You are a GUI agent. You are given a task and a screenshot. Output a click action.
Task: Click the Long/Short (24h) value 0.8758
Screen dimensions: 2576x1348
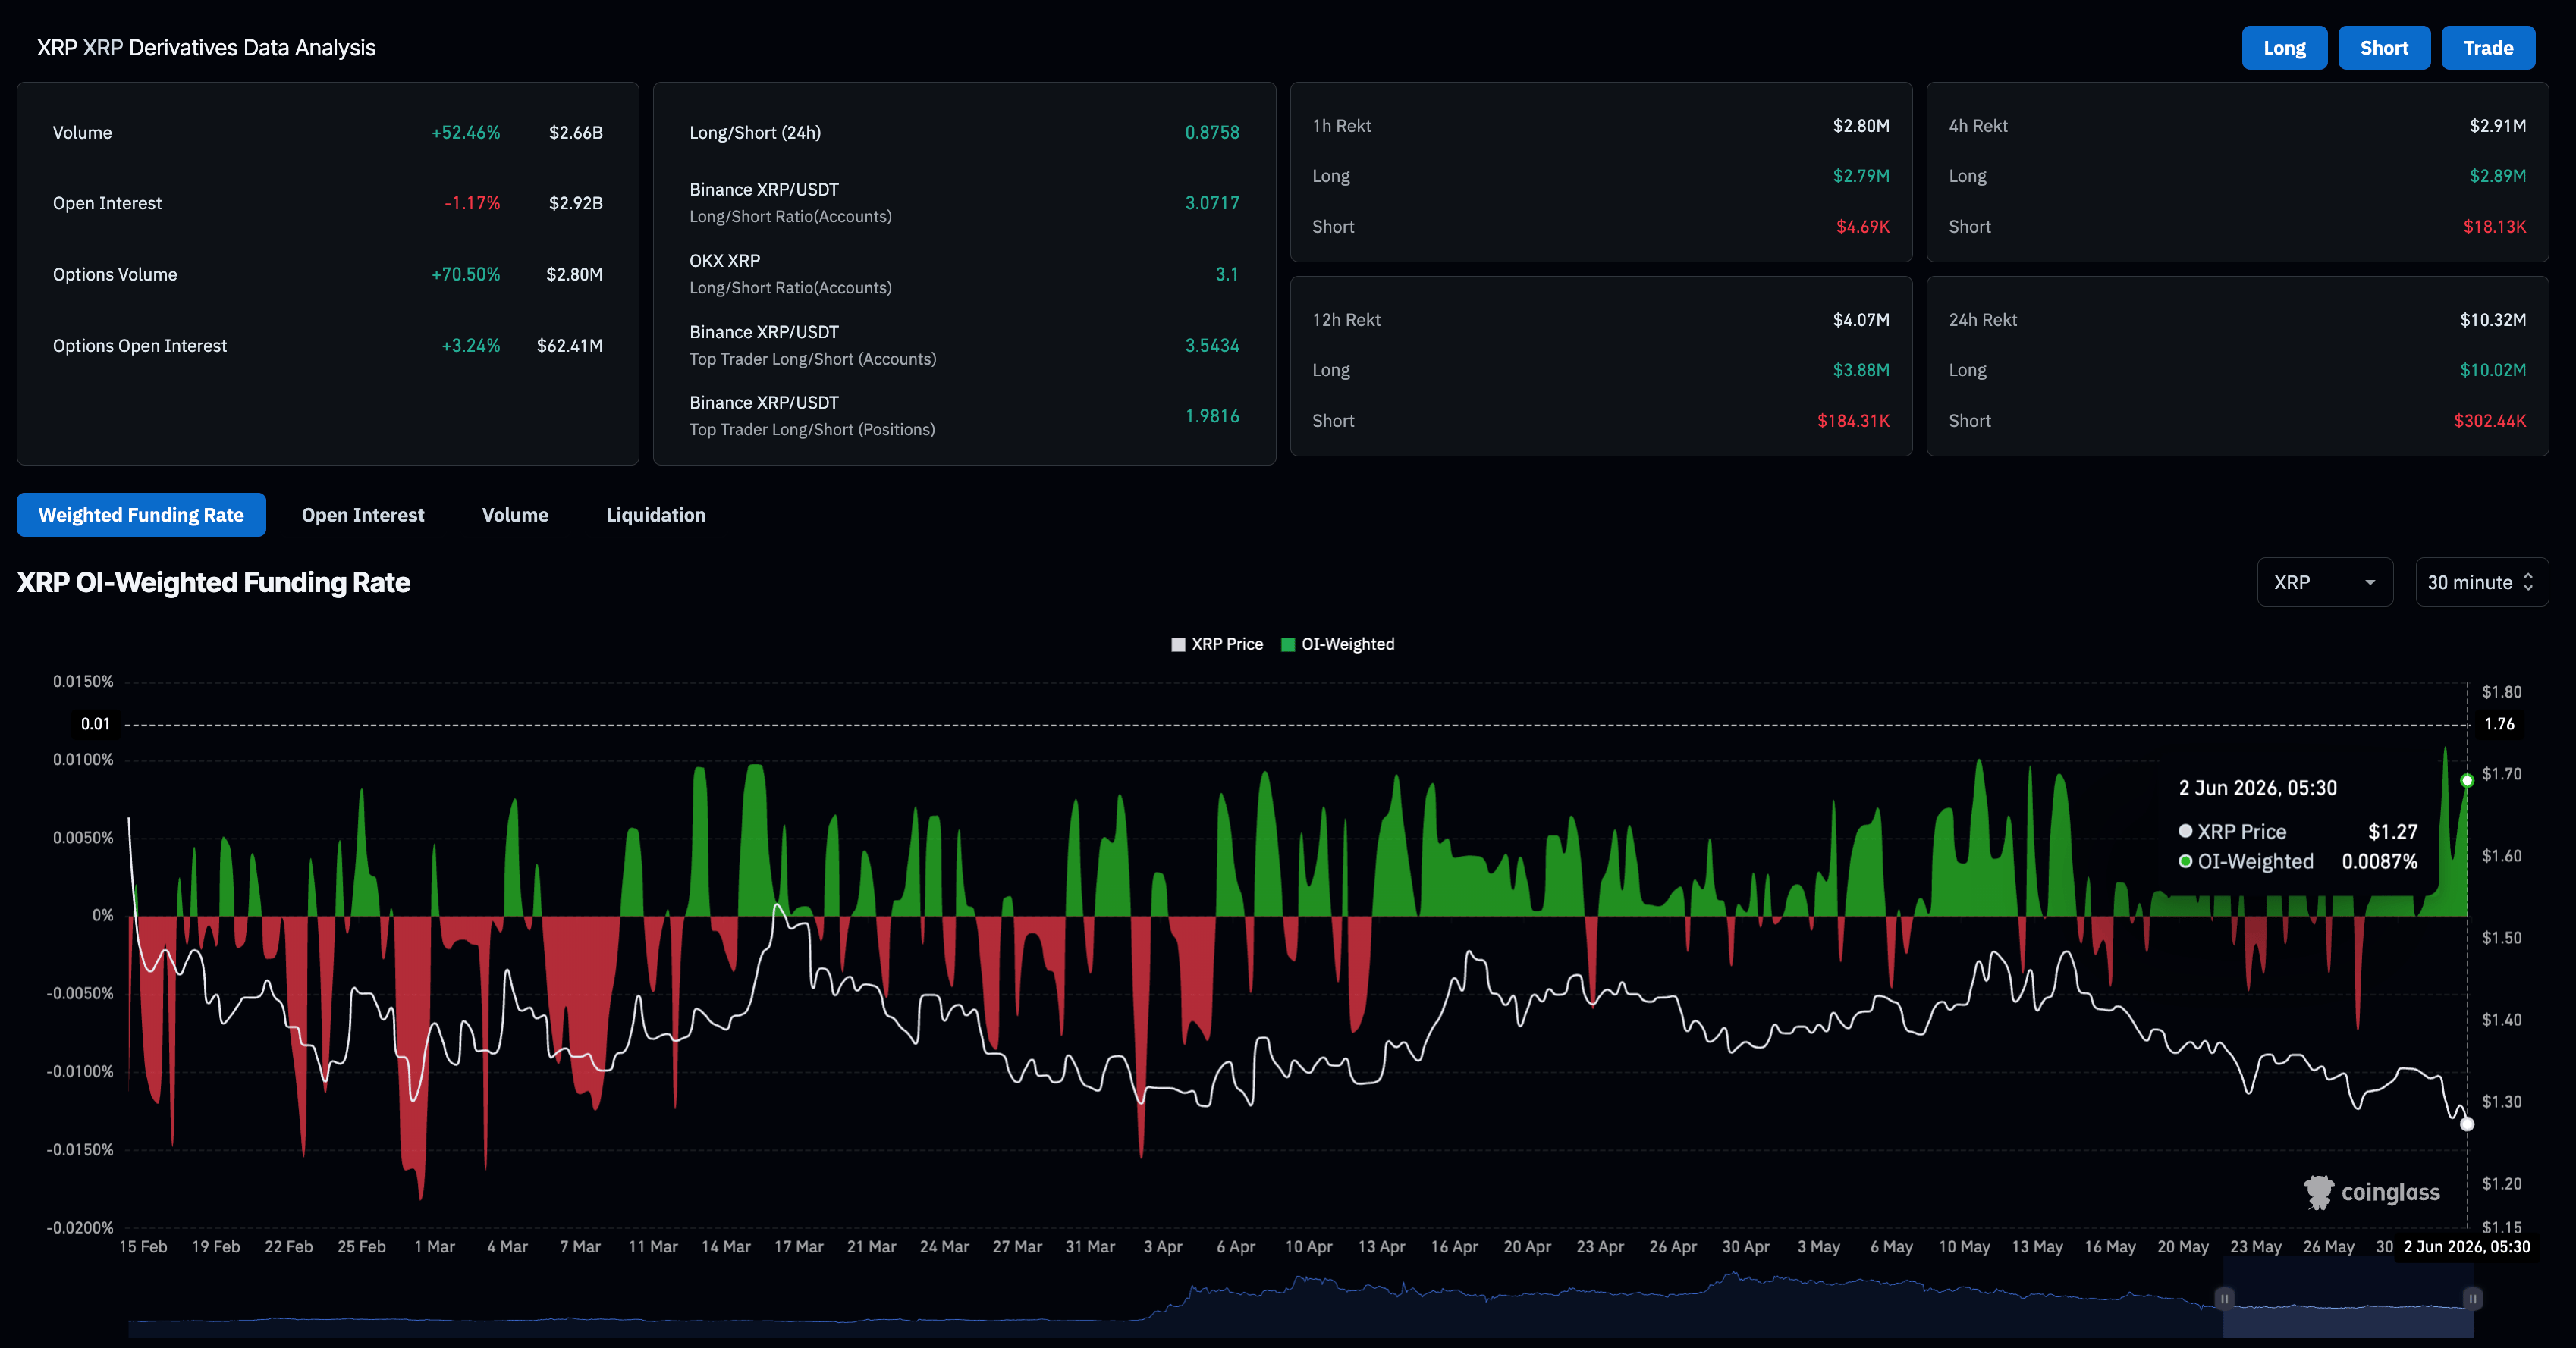1212,133
